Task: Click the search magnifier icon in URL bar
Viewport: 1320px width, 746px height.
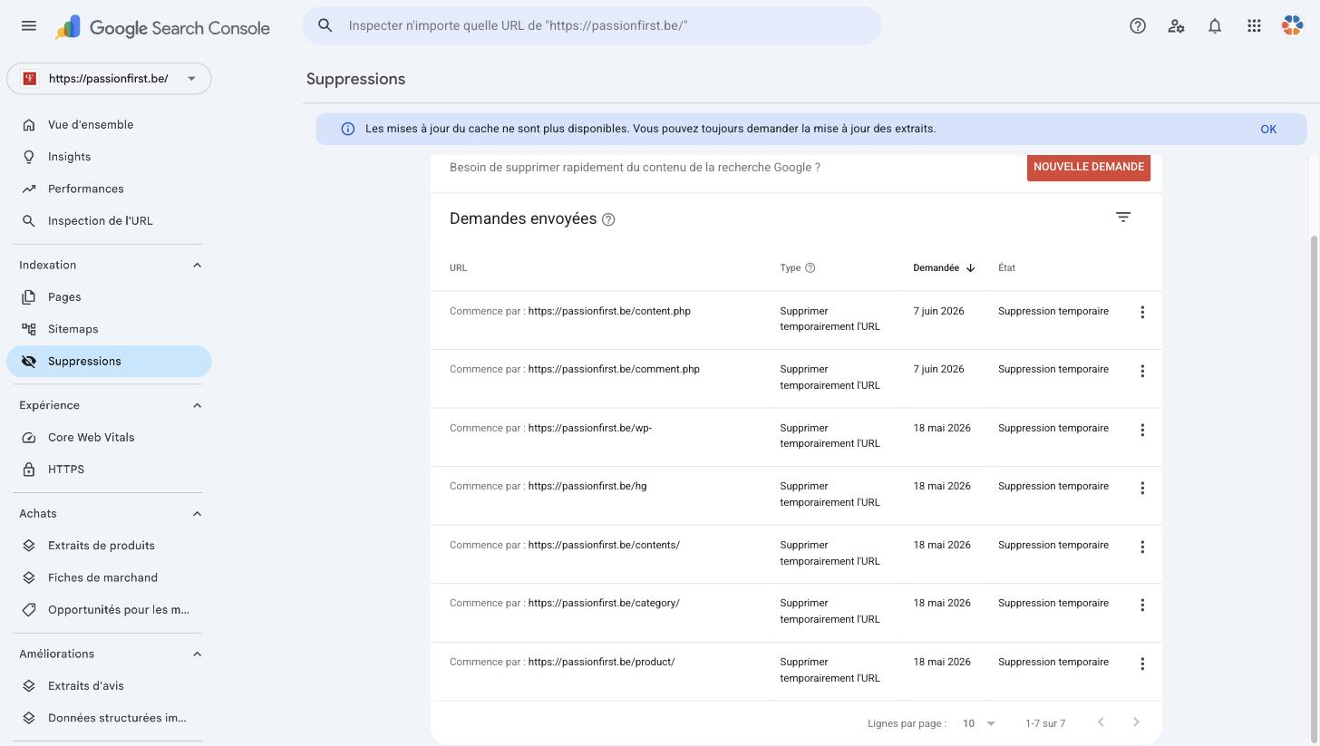Action: (x=325, y=25)
